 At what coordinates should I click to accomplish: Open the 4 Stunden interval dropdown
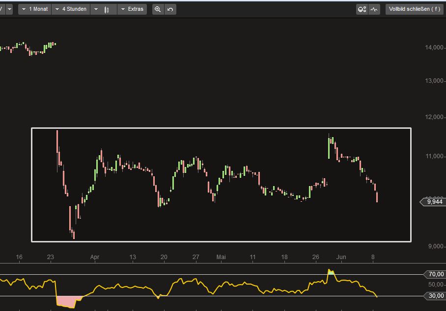click(x=70, y=9)
